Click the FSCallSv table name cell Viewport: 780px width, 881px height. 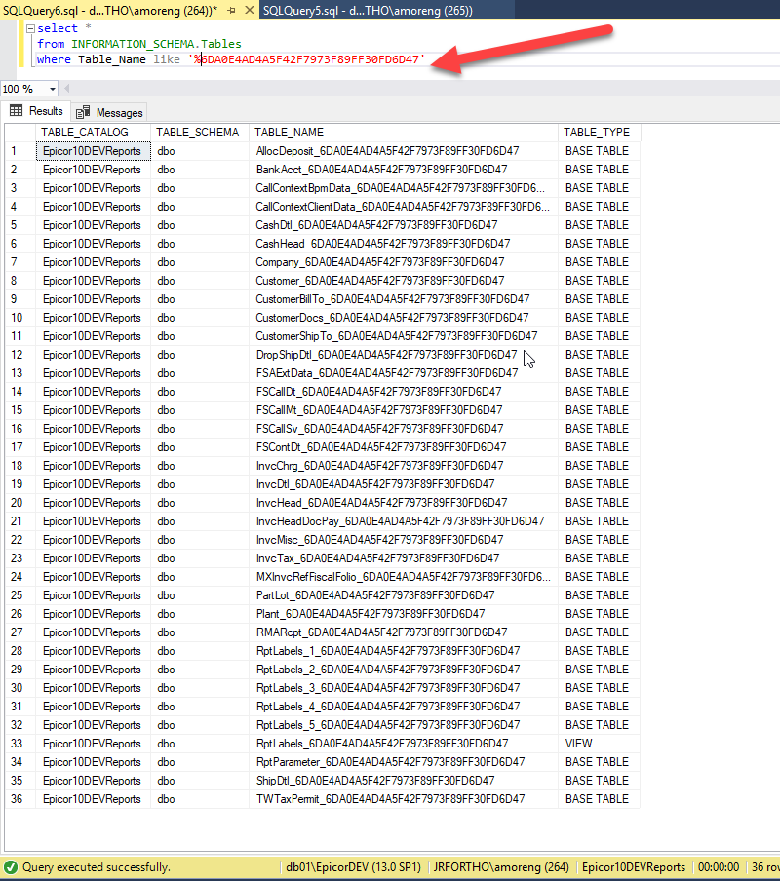(404, 429)
